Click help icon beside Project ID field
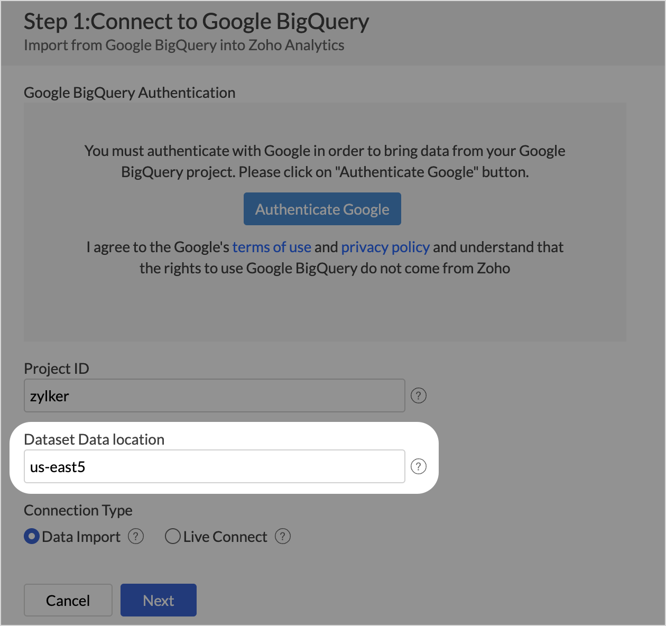 419,395
